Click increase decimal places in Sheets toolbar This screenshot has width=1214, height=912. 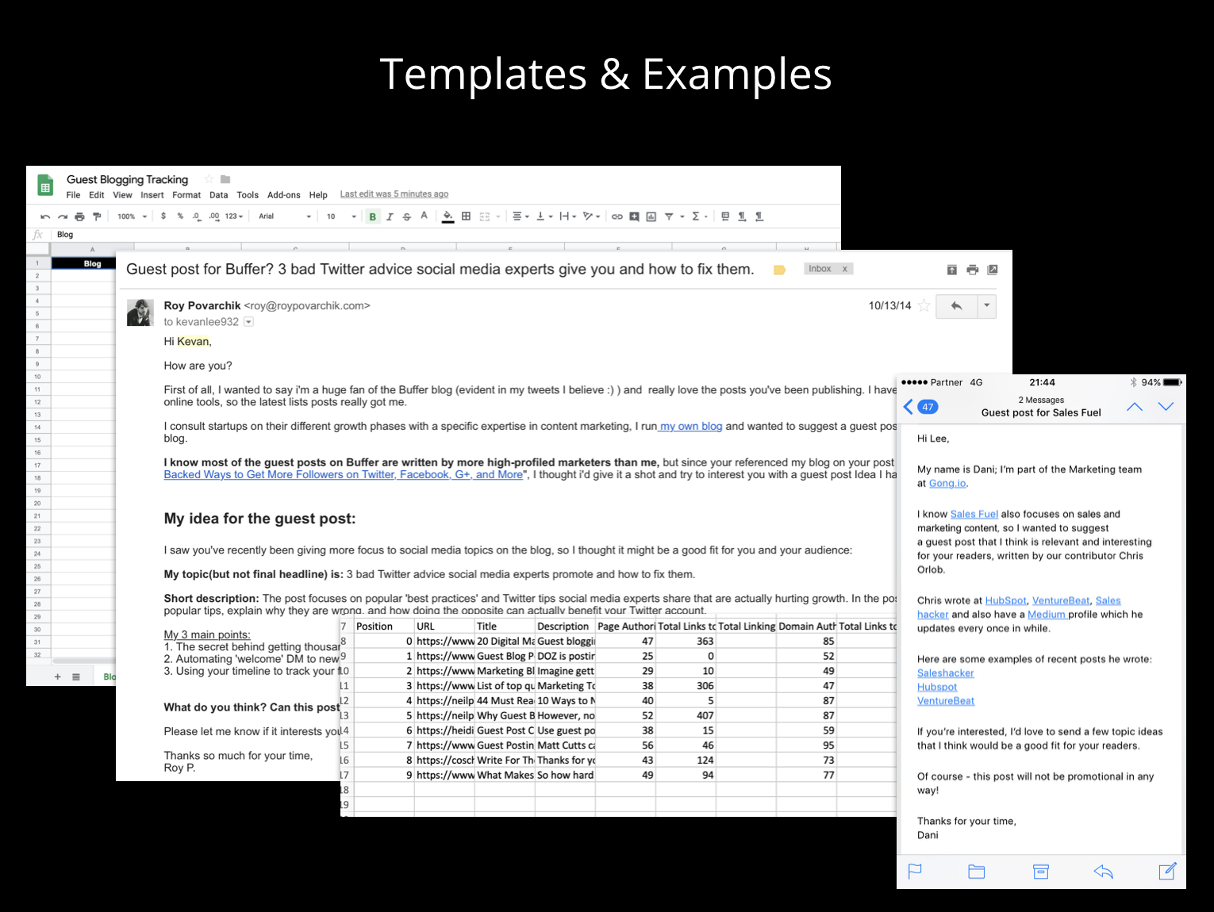(x=214, y=216)
